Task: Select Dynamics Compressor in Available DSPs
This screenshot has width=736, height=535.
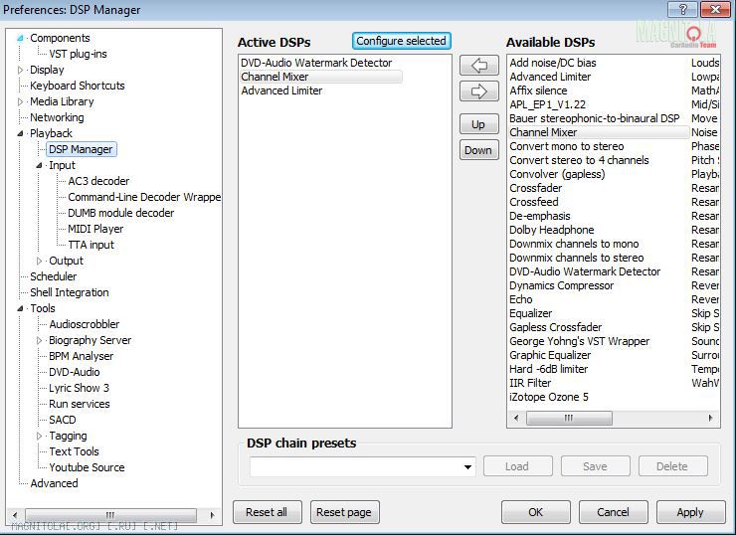Action: 561,285
